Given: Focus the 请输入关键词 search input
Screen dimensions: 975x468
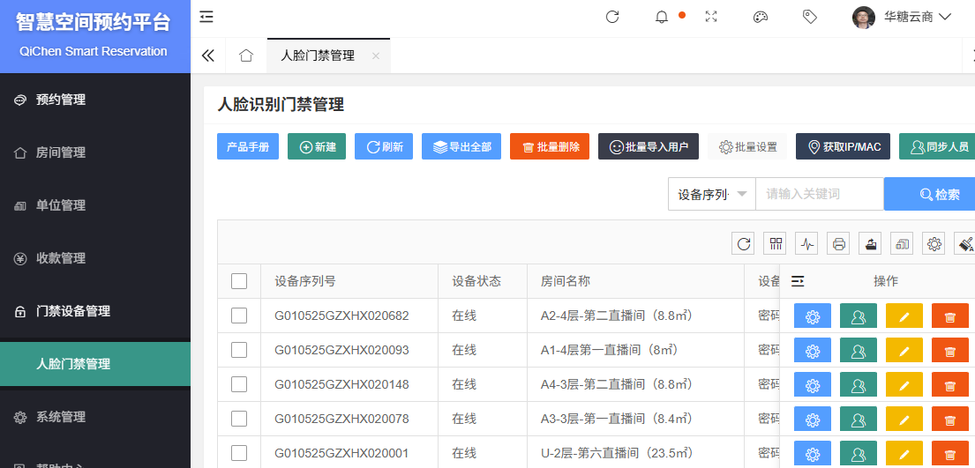Looking at the screenshot, I should (x=820, y=194).
